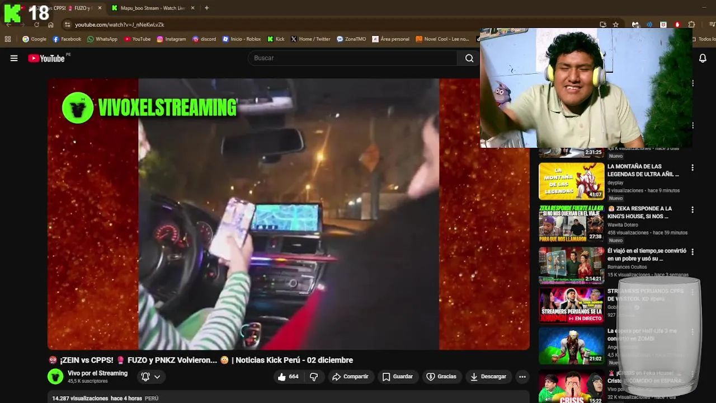Click the address bar URL

click(x=120, y=25)
